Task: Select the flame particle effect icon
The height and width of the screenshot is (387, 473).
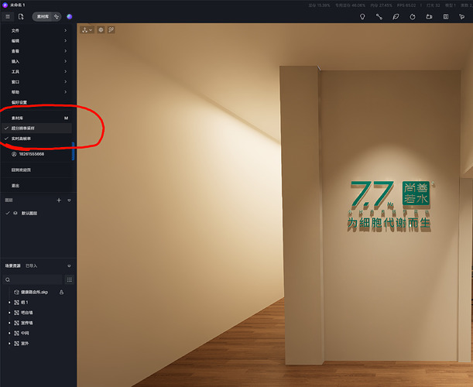Action: point(413,16)
